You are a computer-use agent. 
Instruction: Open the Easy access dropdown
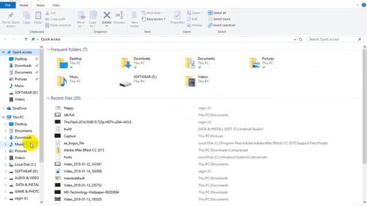point(154,19)
